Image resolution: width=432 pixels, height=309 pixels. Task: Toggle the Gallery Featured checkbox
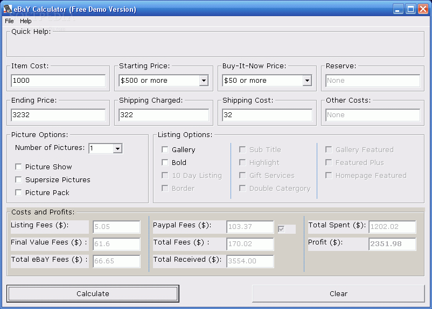click(x=329, y=149)
